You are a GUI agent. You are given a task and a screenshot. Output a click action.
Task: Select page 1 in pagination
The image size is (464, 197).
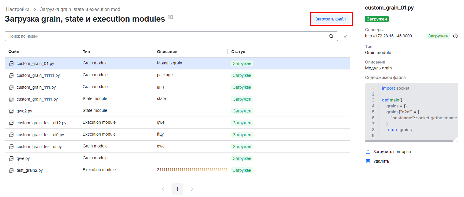click(x=177, y=189)
